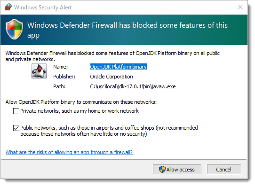Click the Oracle Corporation publisher text
Viewport: 255px width, 186px height.
112,77
